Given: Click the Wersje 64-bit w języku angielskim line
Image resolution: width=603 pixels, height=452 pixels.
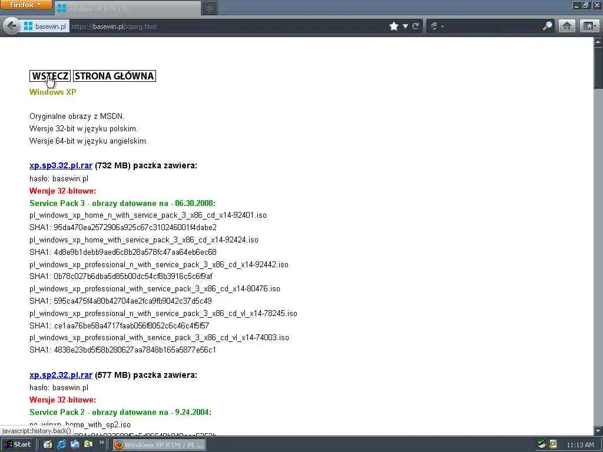Looking at the screenshot, I should click(88, 141).
